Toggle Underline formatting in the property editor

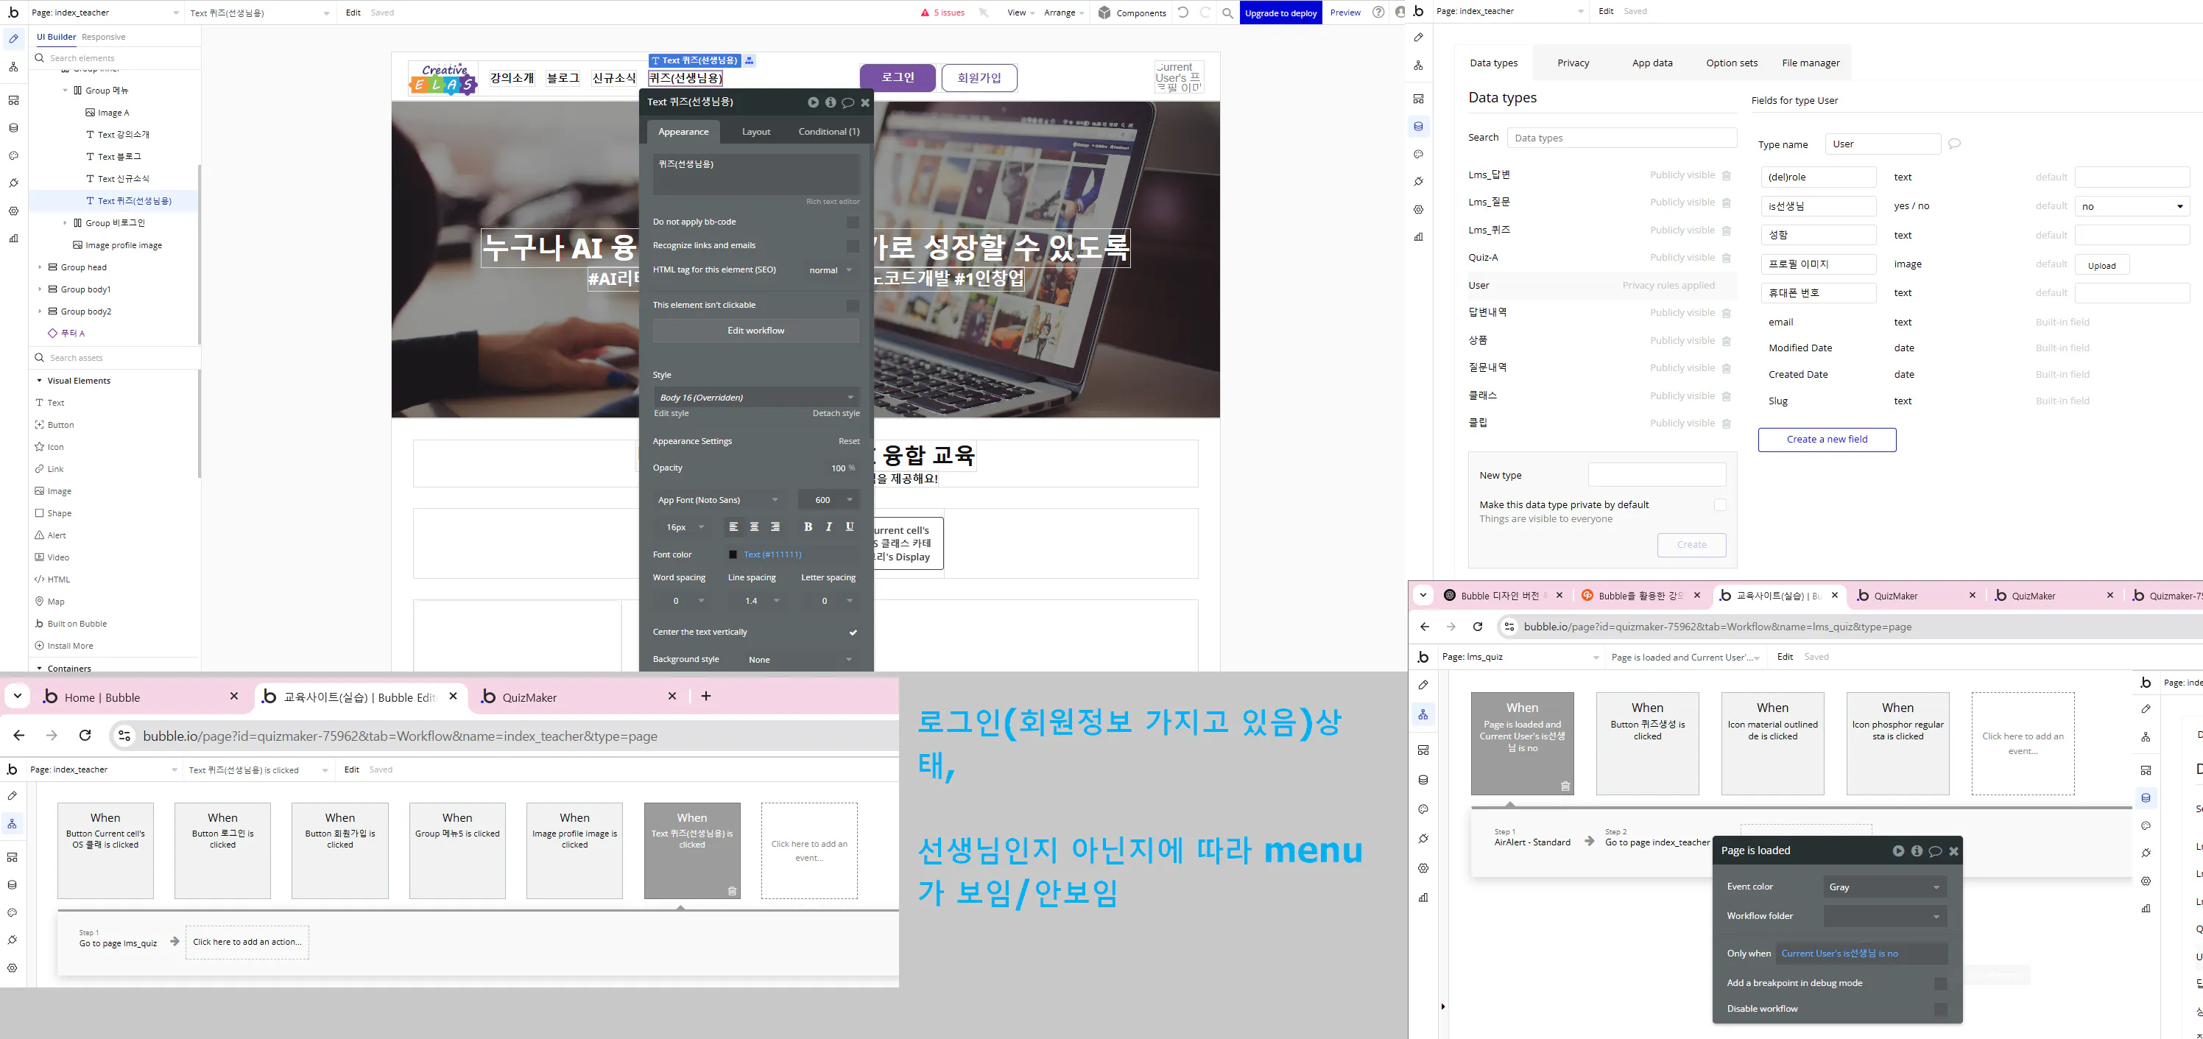pyautogui.click(x=849, y=526)
